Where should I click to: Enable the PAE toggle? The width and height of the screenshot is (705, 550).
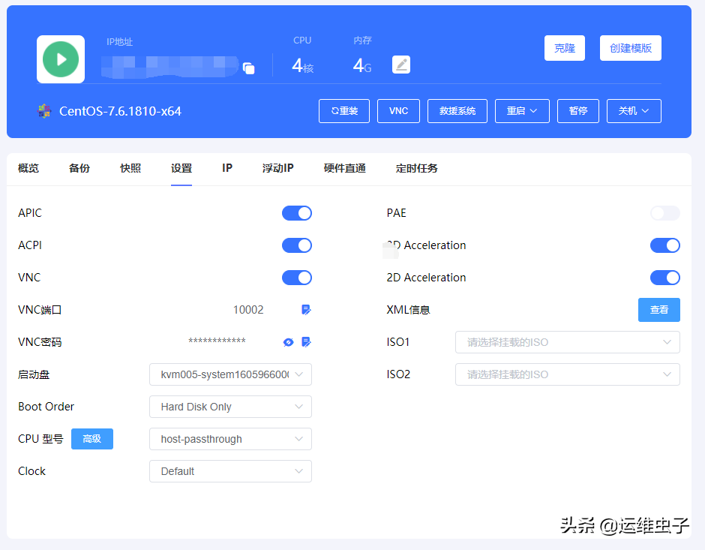665,212
